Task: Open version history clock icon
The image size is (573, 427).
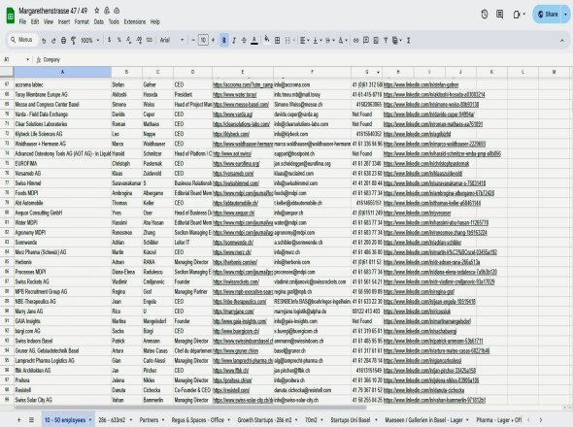Action: (x=485, y=15)
